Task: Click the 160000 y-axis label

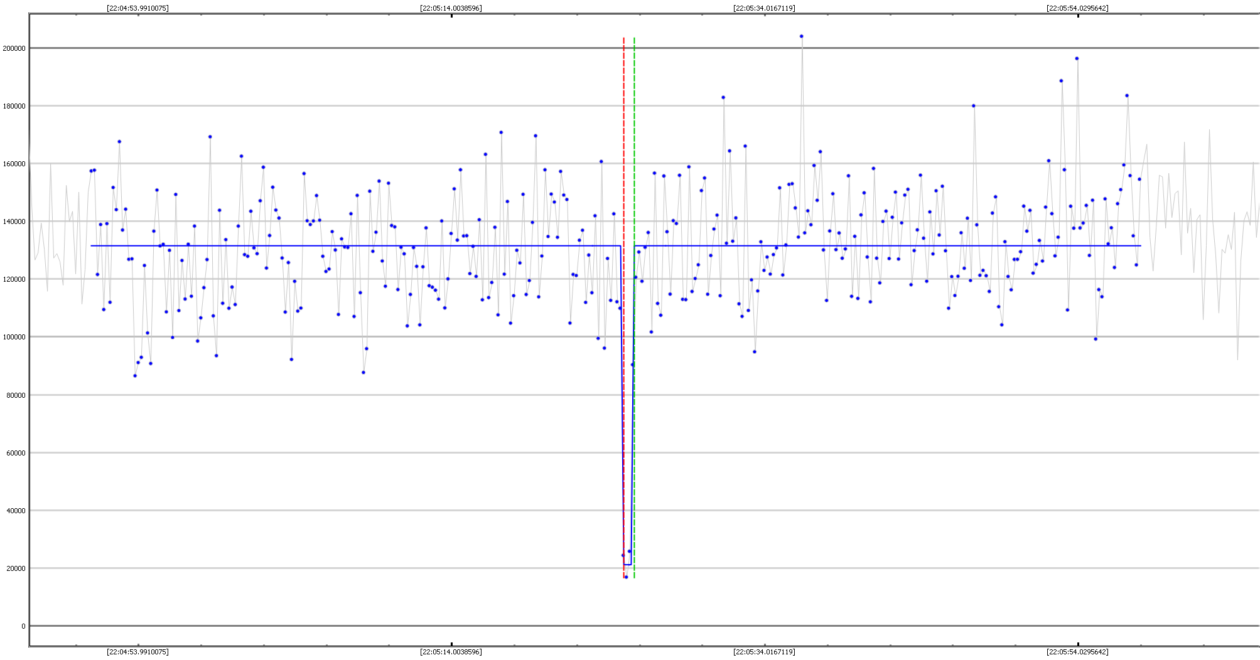Action: click(14, 164)
